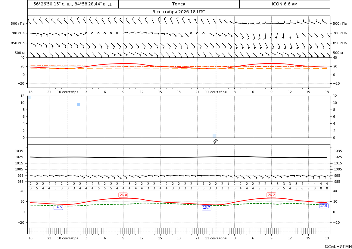Select the 13.7 minimum temperature label
Screen dimensions: 352x249
coord(207,207)
